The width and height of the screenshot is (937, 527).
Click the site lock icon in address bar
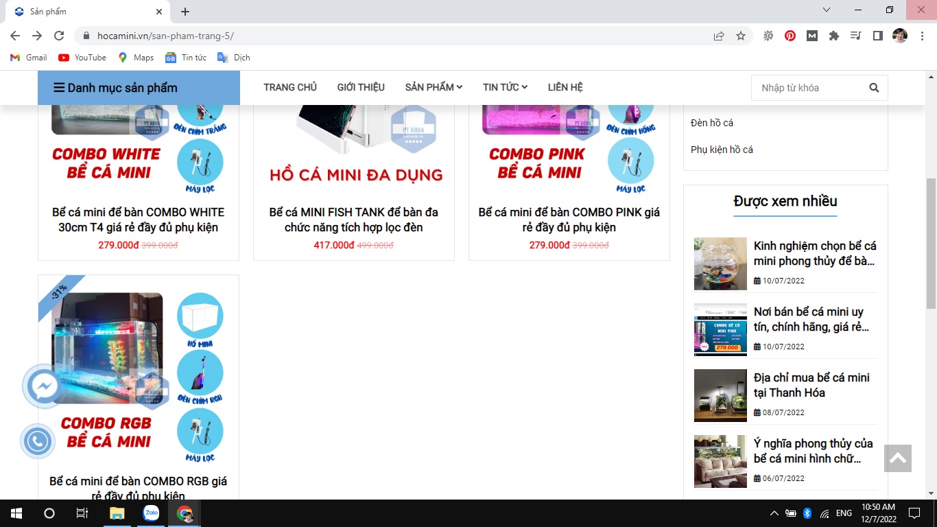(86, 36)
